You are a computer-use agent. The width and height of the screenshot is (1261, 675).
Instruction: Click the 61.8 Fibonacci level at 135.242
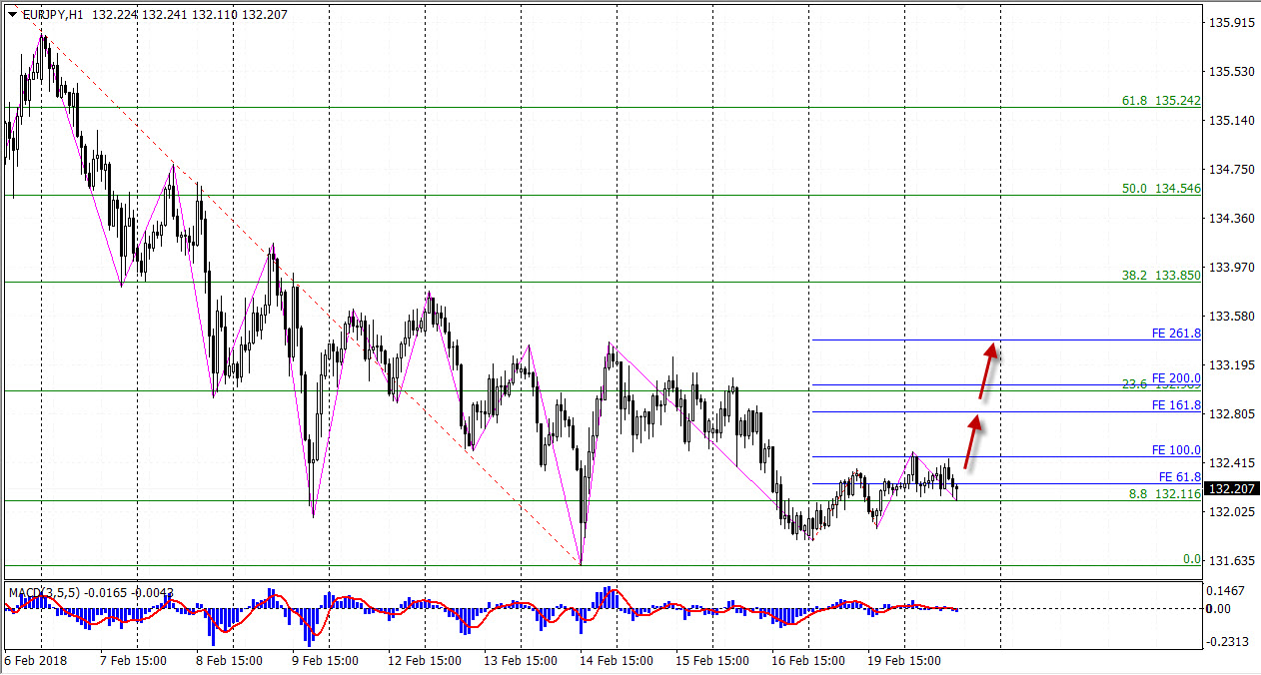[1160, 101]
